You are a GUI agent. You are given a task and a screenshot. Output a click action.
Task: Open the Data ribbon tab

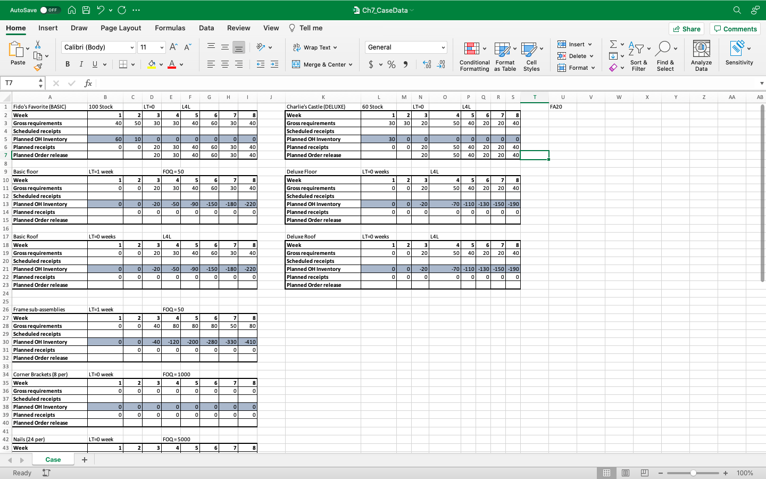206,28
